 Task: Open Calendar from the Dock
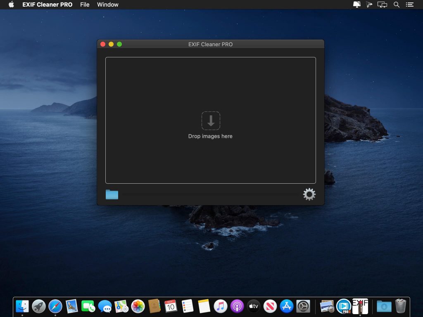point(171,306)
